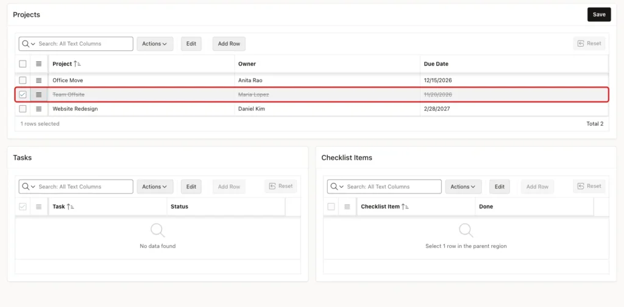Focus the Projects search text field
This screenshot has height=307, width=624.
click(x=85, y=44)
